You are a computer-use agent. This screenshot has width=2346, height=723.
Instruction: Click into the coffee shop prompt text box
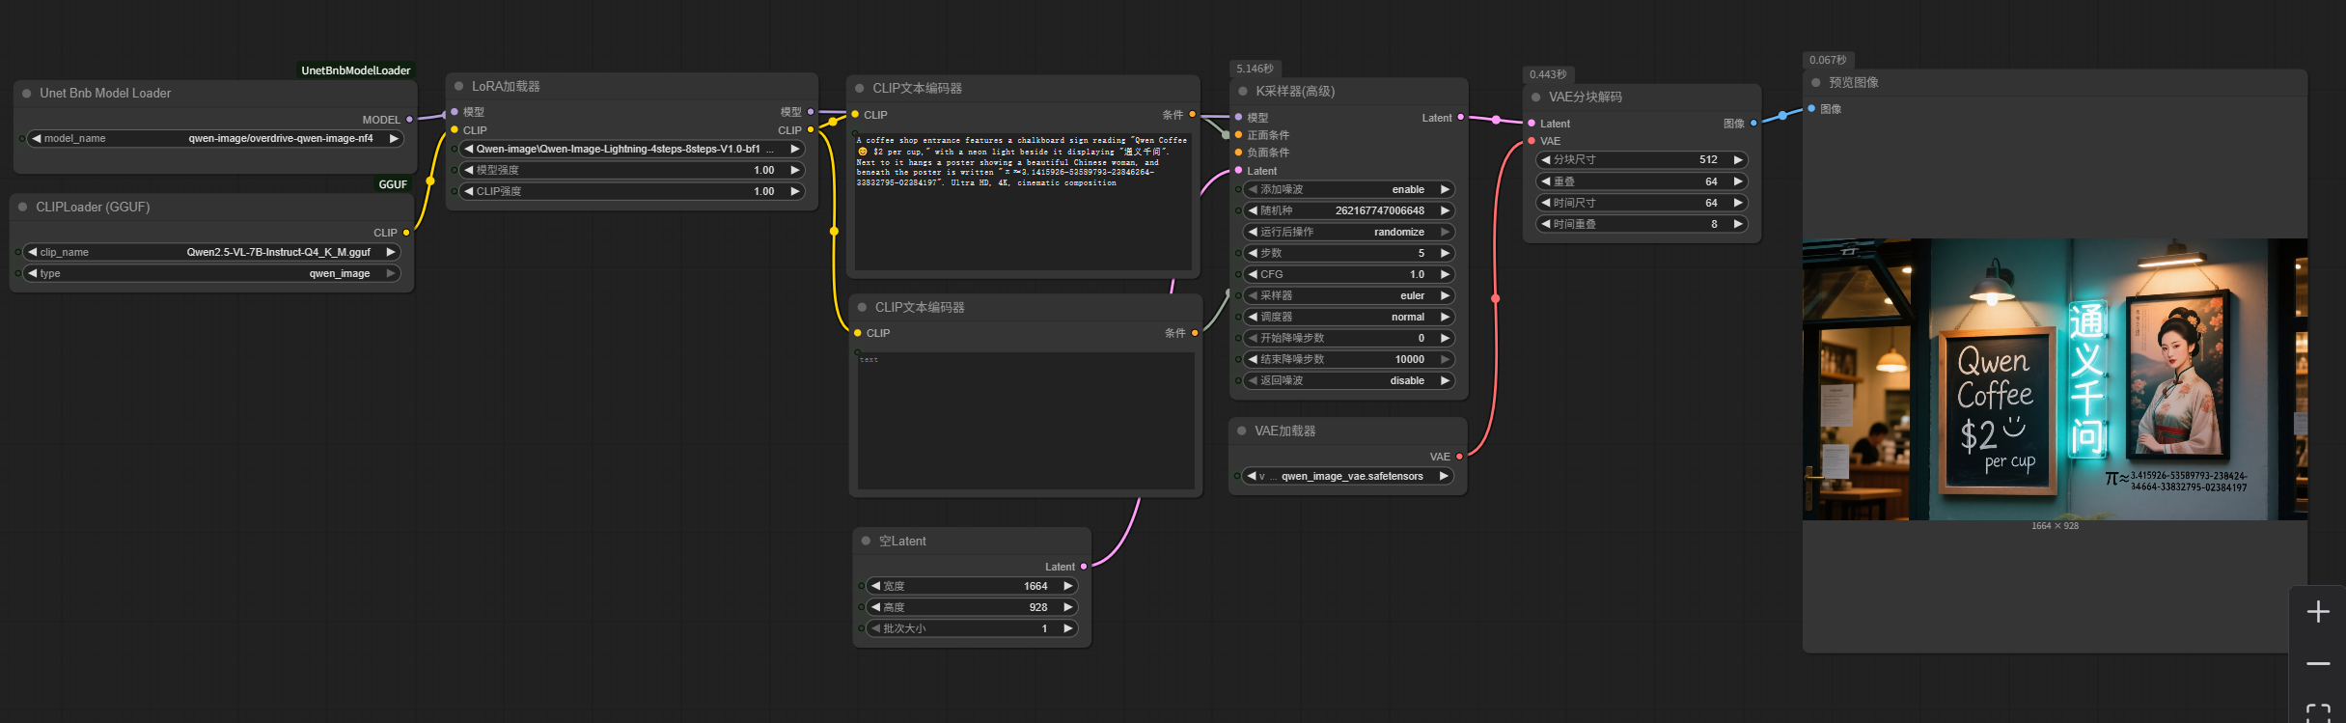tap(1023, 201)
